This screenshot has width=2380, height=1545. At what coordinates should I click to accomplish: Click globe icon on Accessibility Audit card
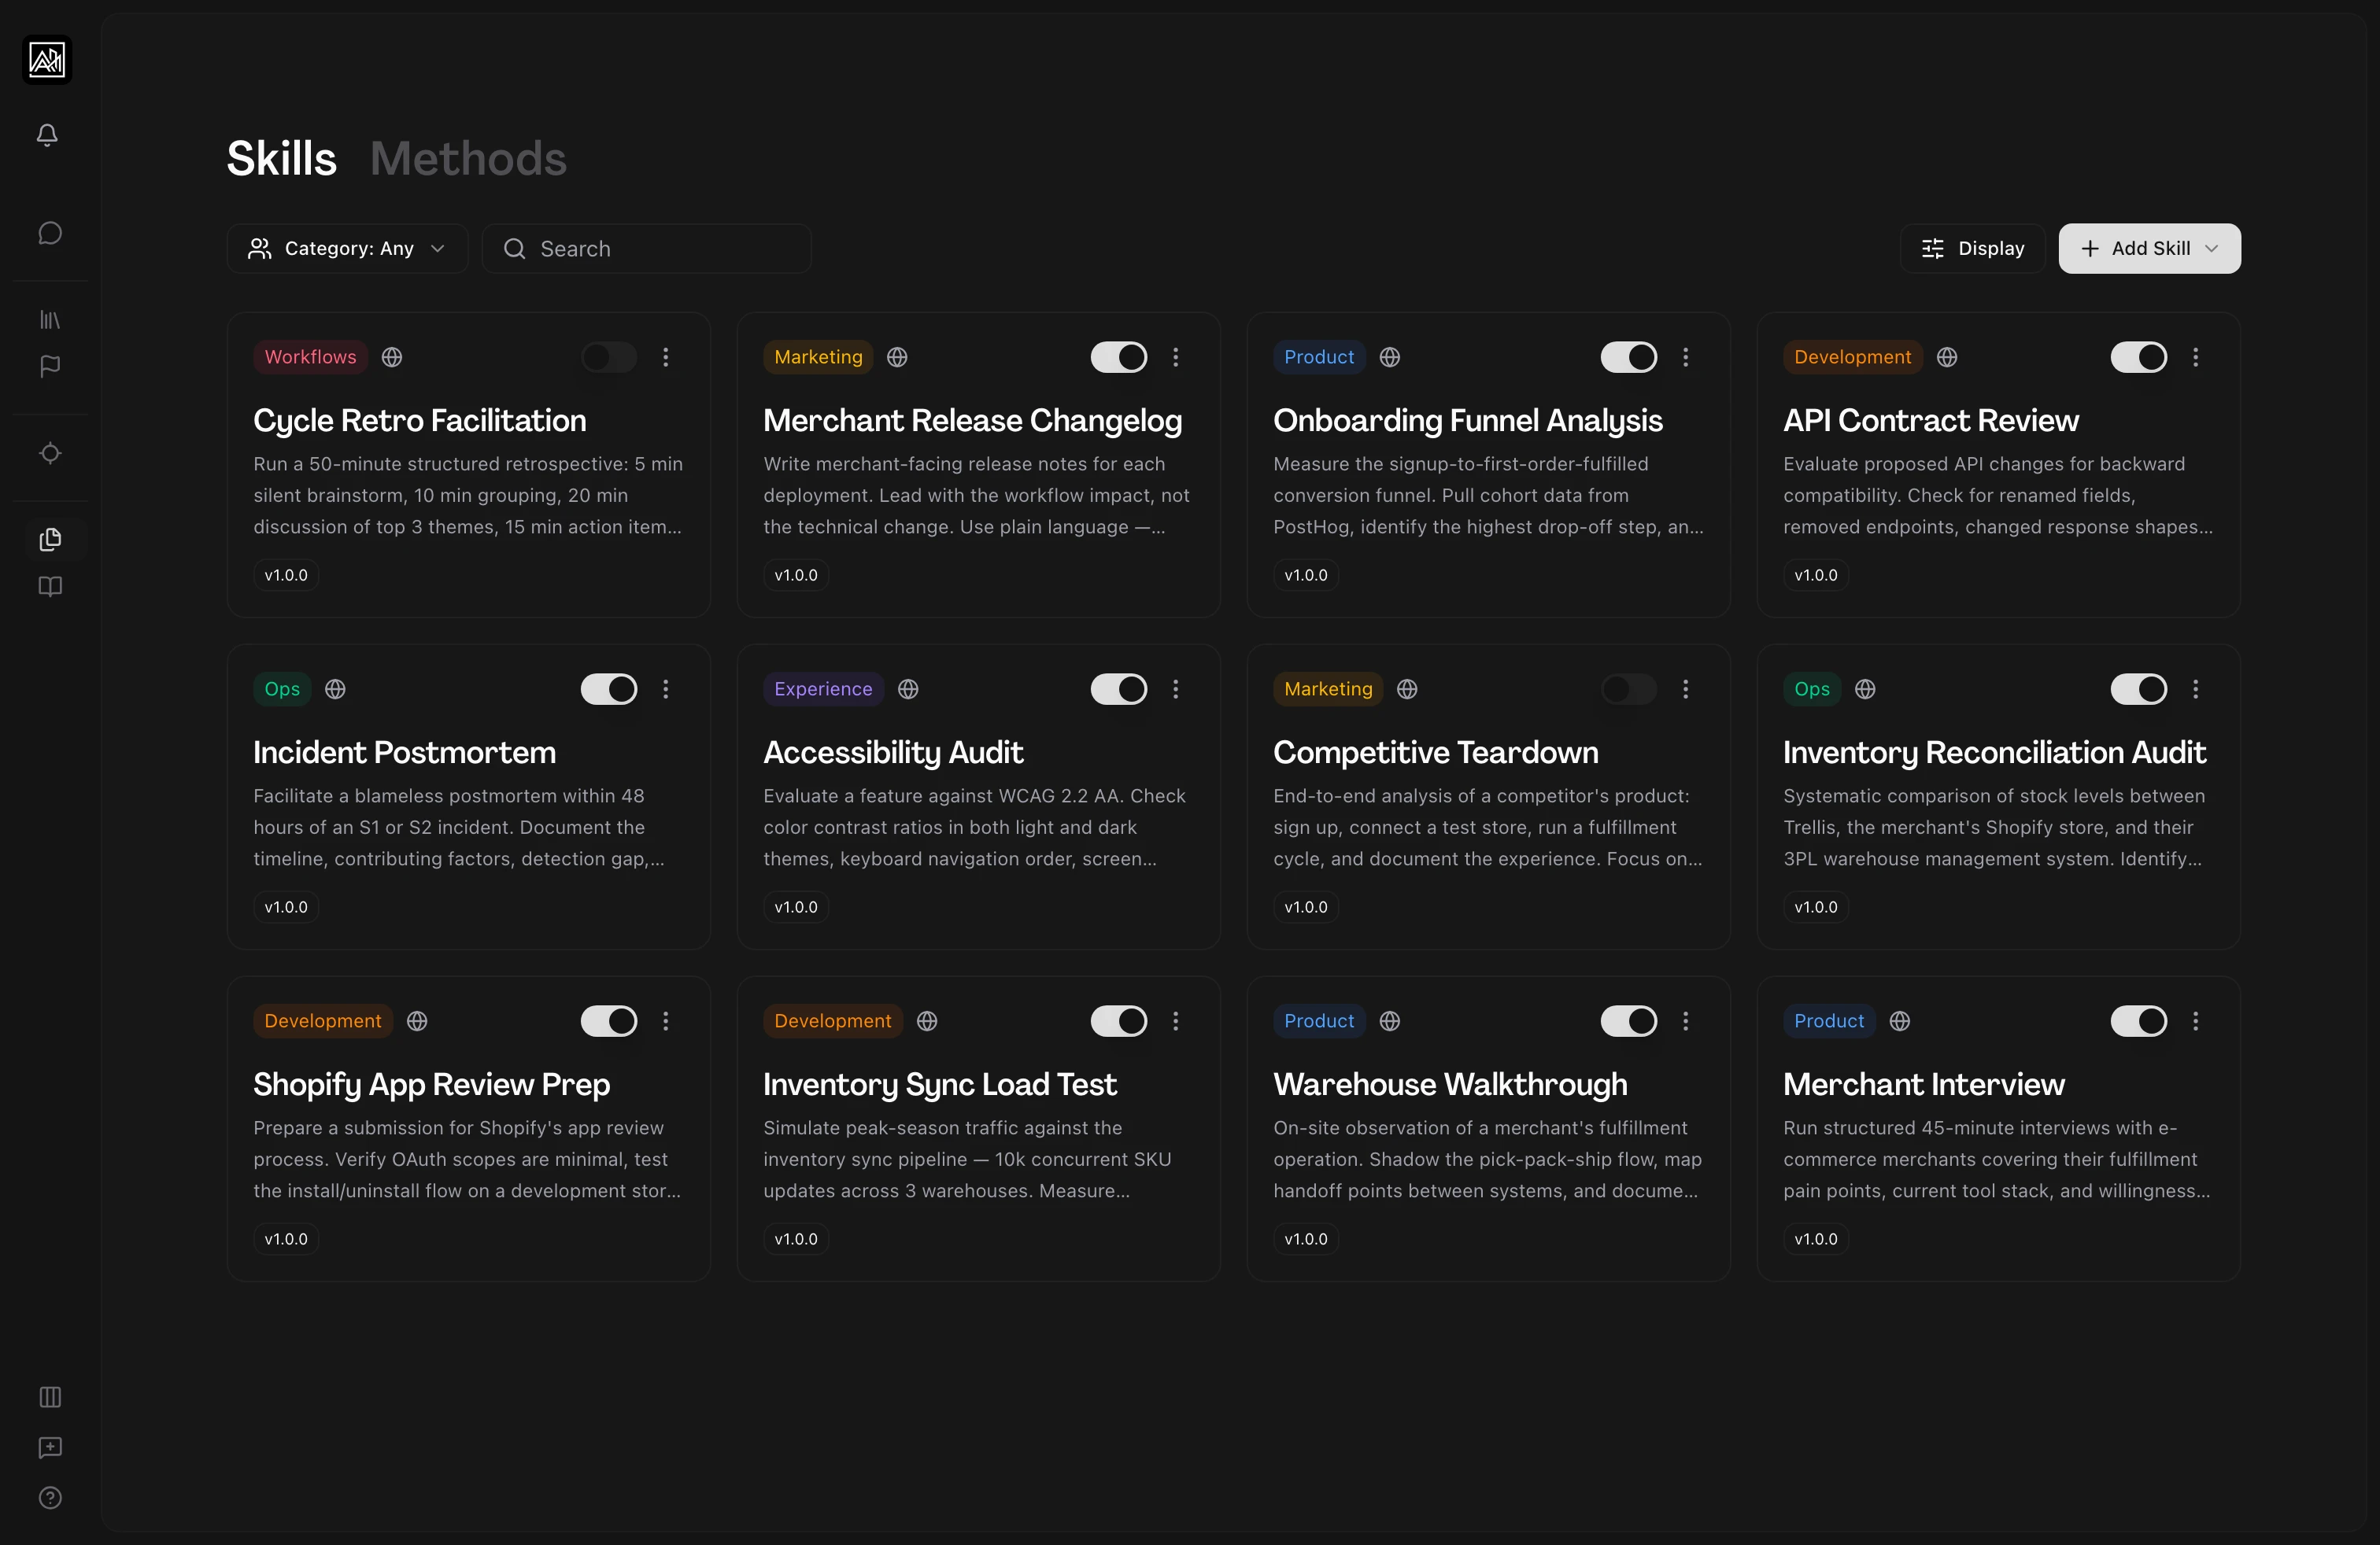tap(908, 688)
